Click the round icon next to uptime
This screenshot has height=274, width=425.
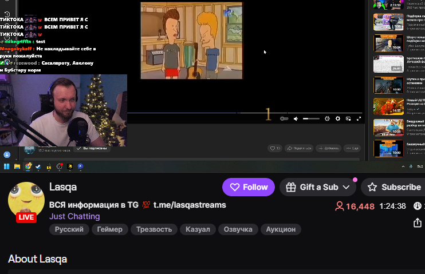(x=418, y=206)
